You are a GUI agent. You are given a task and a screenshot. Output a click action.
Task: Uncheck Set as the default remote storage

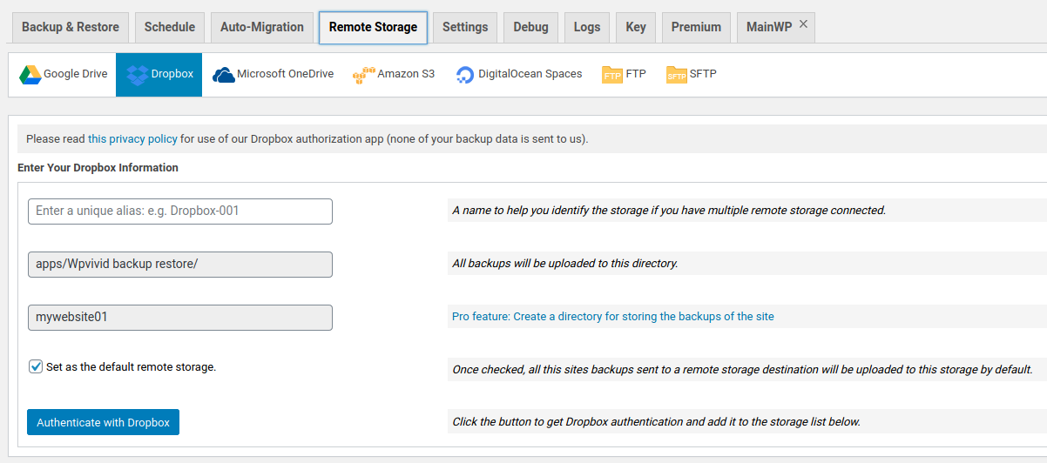tap(36, 366)
